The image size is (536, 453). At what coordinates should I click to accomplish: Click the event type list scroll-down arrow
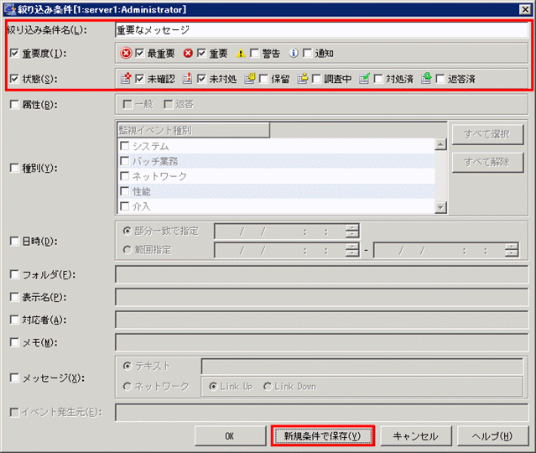[440, 207]
